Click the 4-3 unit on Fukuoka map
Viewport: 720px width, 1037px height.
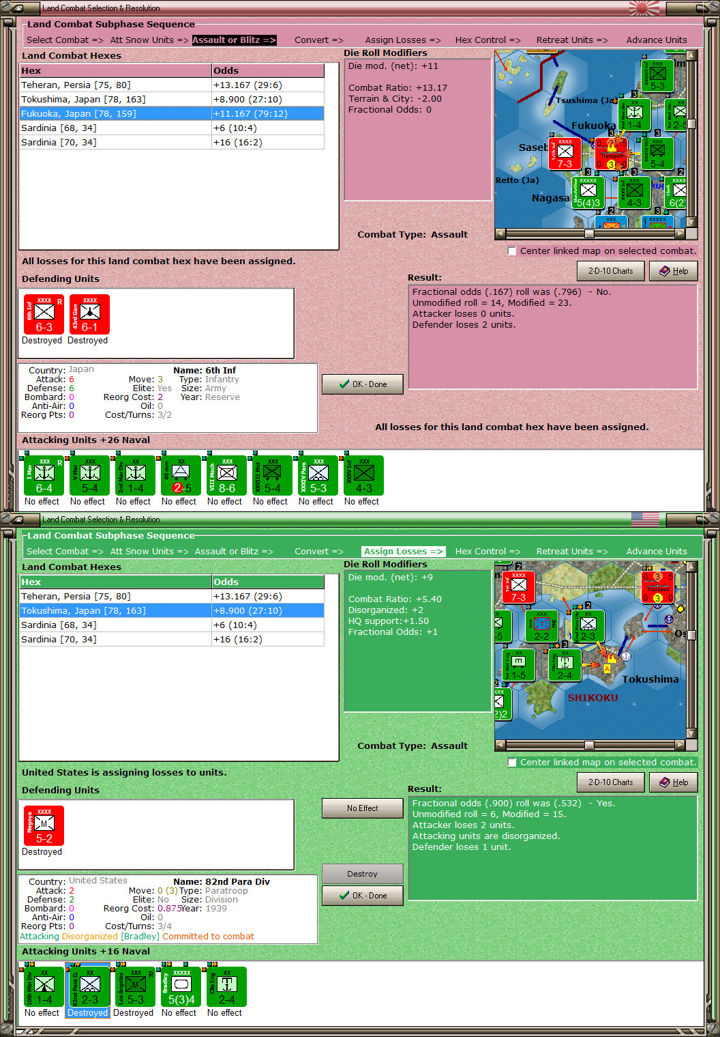coord(634,193)
